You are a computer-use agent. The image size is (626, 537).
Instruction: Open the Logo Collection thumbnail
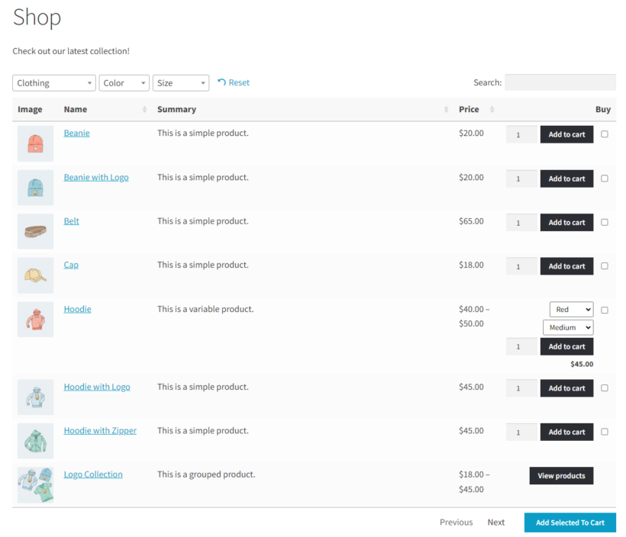tap(35, 484)
